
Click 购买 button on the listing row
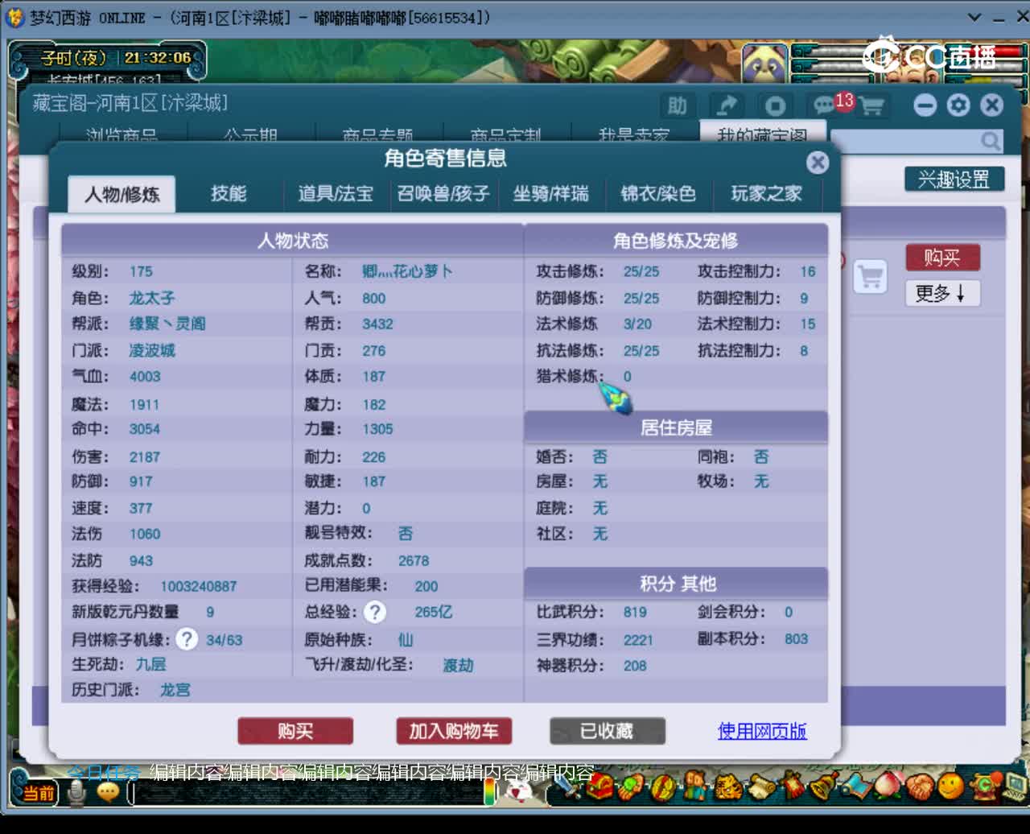(942, 258)
